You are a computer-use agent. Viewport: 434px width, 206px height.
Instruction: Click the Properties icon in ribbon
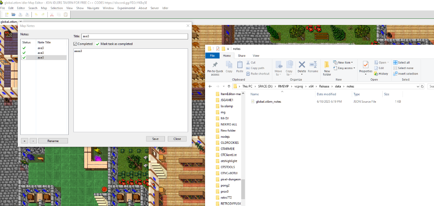366,65
